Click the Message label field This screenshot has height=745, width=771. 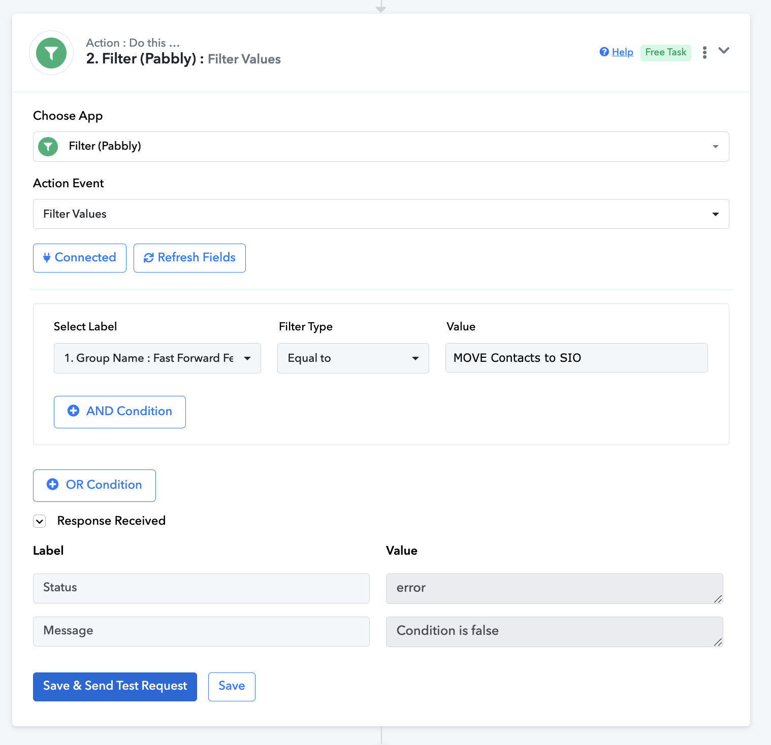pos(201,631)
